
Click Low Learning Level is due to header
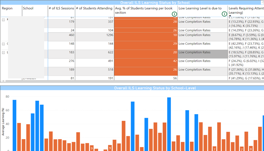click(200, 8)
